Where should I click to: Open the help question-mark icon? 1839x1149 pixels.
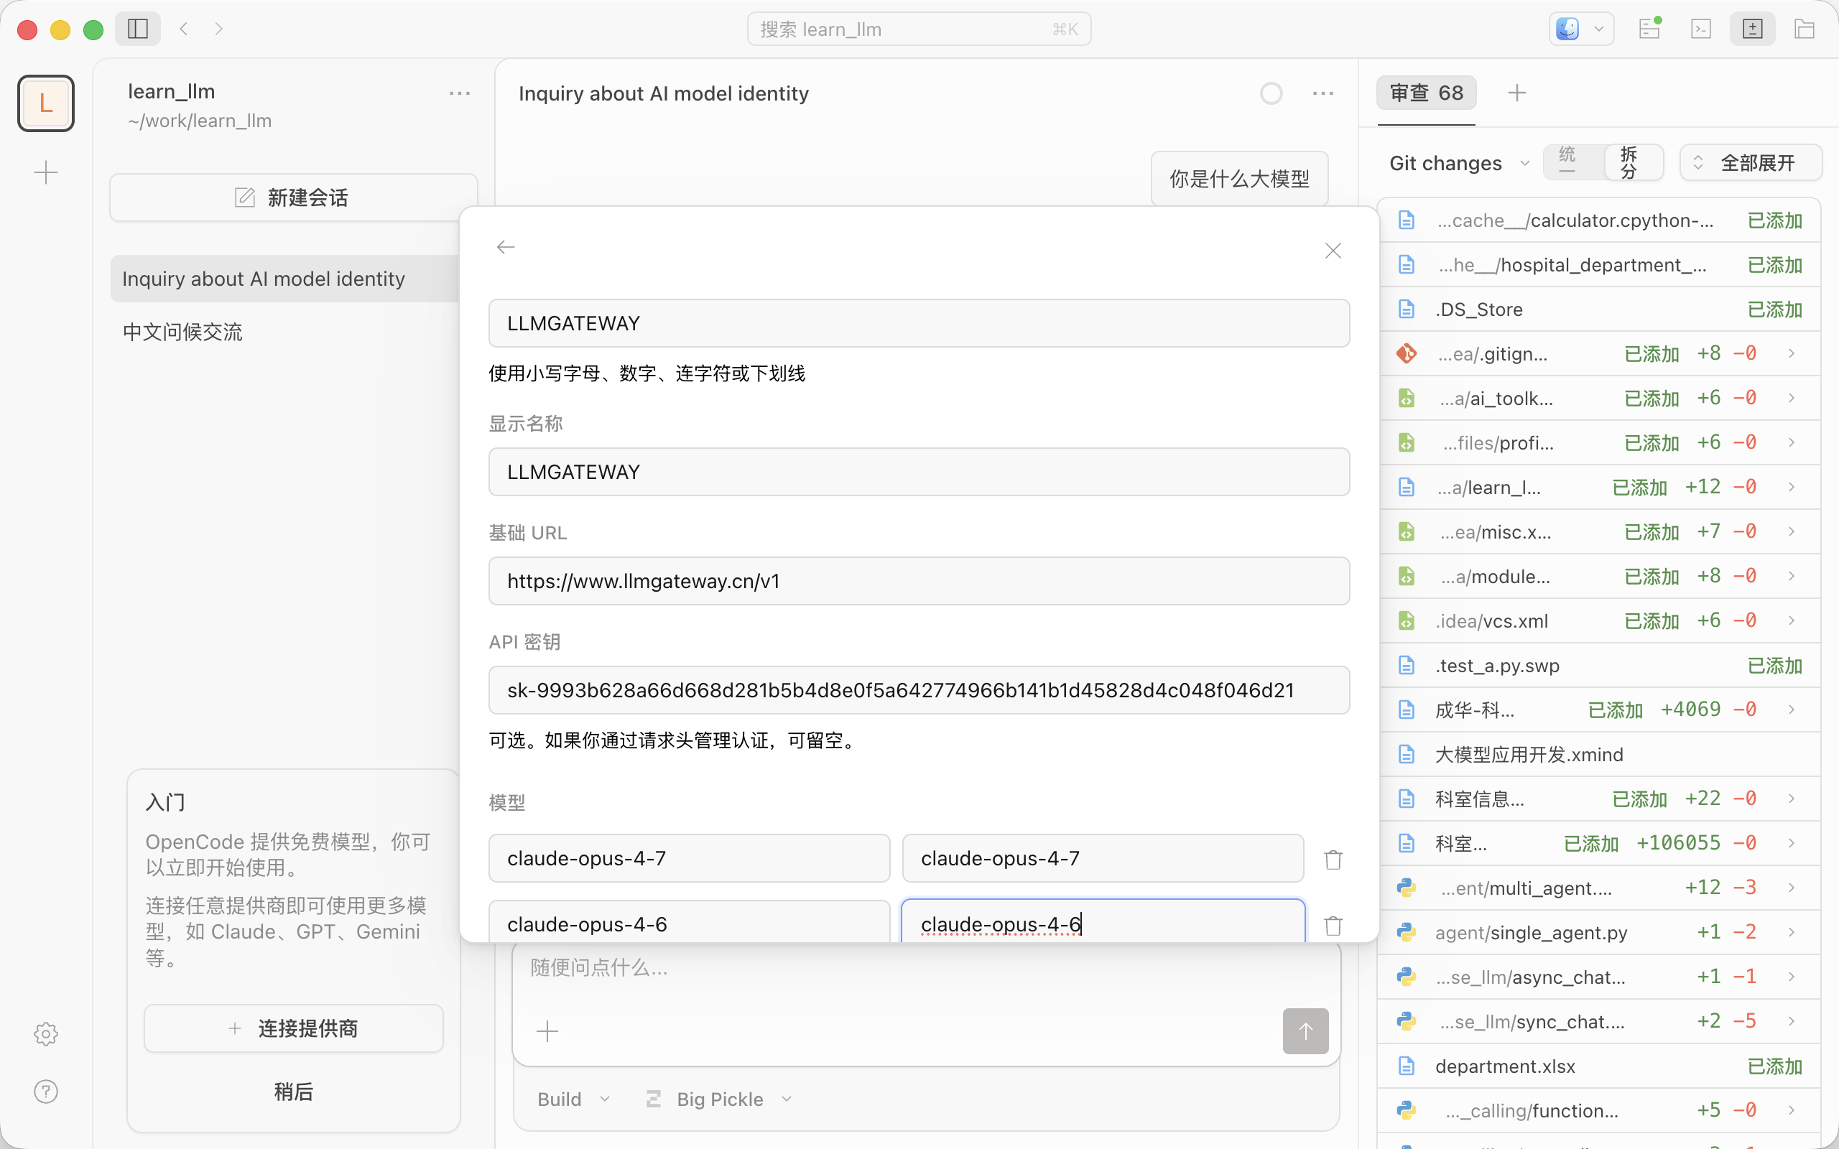coord(45,1092)
